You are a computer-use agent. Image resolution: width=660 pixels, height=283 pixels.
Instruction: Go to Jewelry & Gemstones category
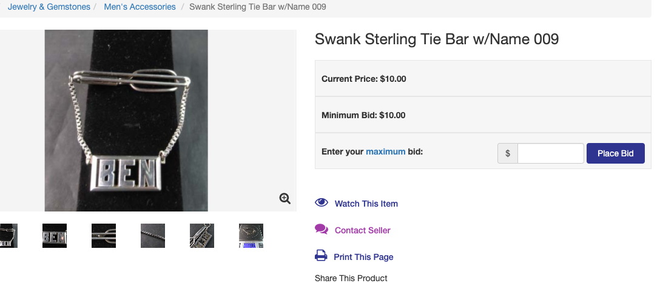(49, 7)
